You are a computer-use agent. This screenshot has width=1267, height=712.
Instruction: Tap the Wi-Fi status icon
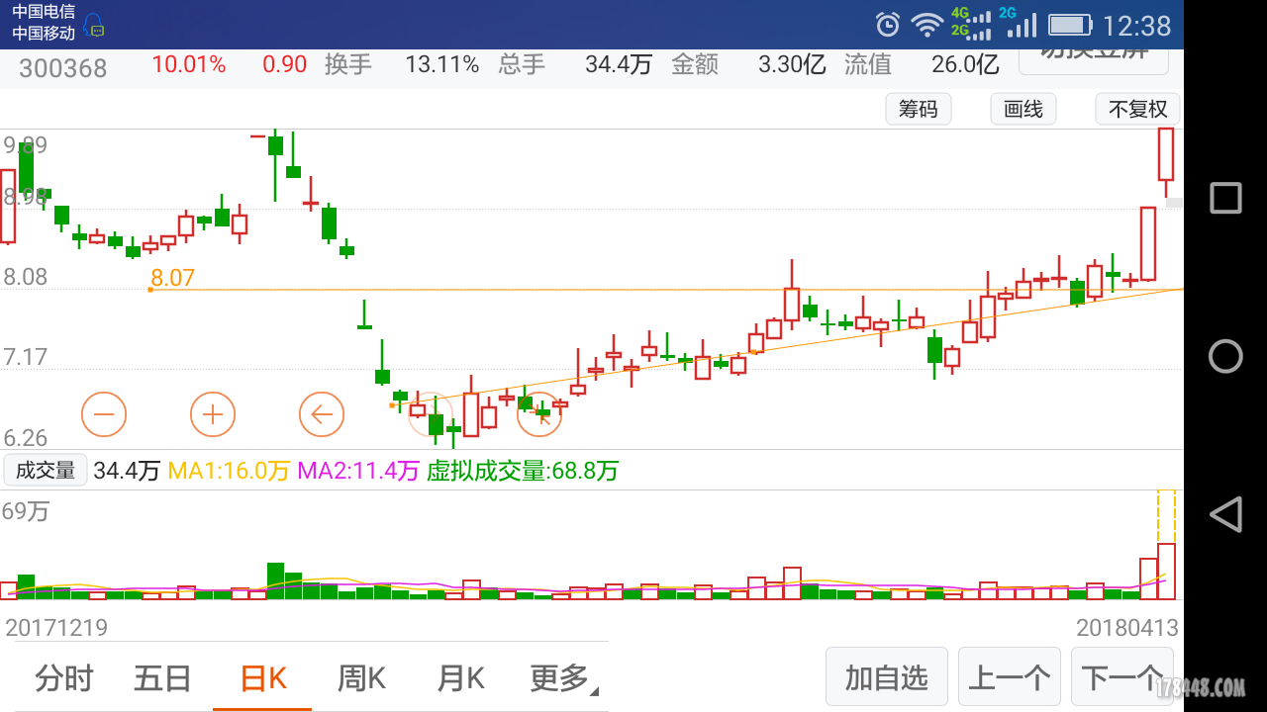[x=927, y=25]
